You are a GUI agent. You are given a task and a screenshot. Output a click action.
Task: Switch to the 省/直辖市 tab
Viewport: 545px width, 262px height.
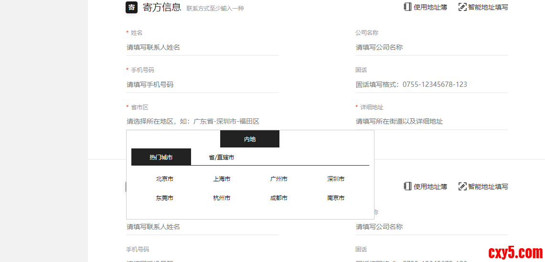221,157
